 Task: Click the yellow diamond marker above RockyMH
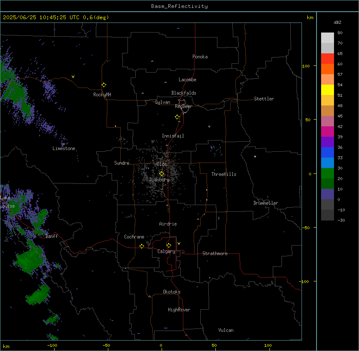tap(104, 85)
